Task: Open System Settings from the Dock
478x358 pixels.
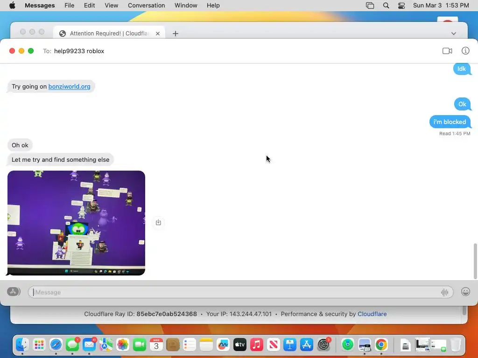Action: (x=323, y=344)
